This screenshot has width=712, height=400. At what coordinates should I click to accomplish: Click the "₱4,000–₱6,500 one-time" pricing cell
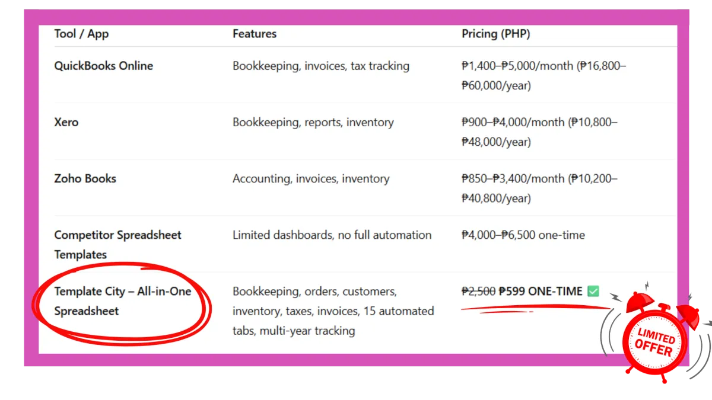coord(523,235)
